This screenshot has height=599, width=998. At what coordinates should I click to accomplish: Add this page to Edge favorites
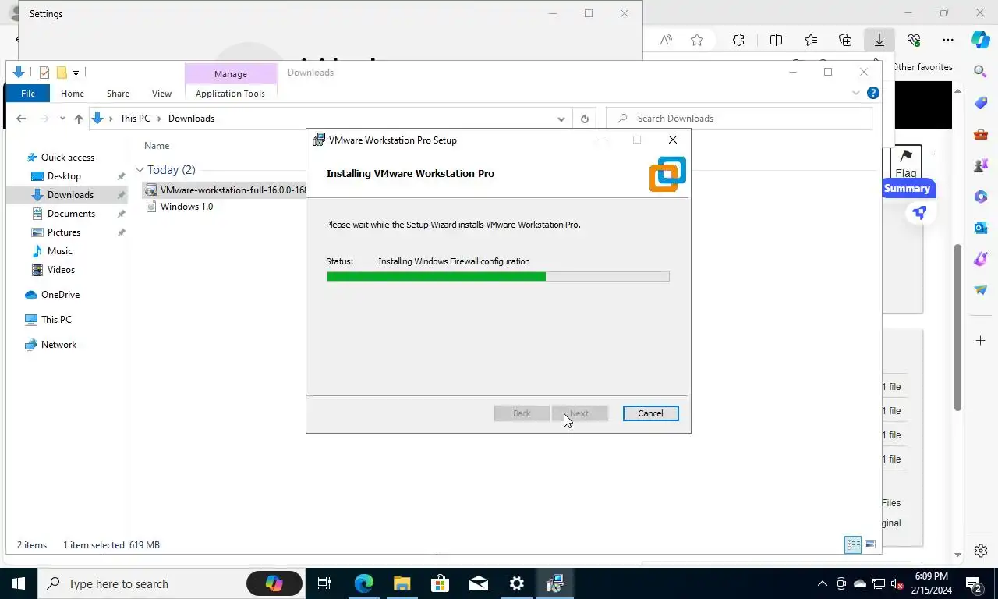[x=697, y=40]
